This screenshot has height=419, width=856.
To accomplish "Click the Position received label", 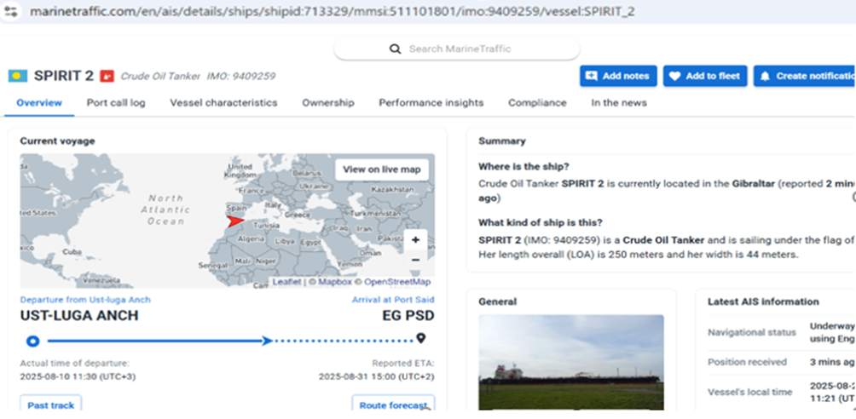I will tap(748, 362).
